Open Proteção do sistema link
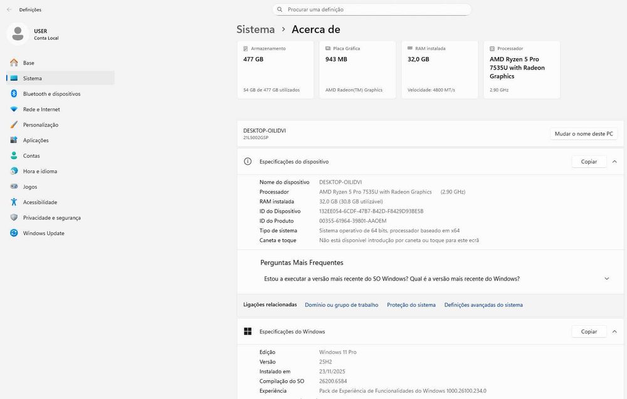The width and height of the screenshot is (627, 399). [x=411, y=305]
